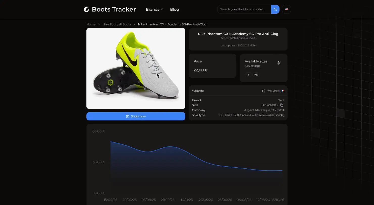Click the 60,00 € axis label
Image resolution: width=374 pixels, height=205 pixels.
click(99, 131)
